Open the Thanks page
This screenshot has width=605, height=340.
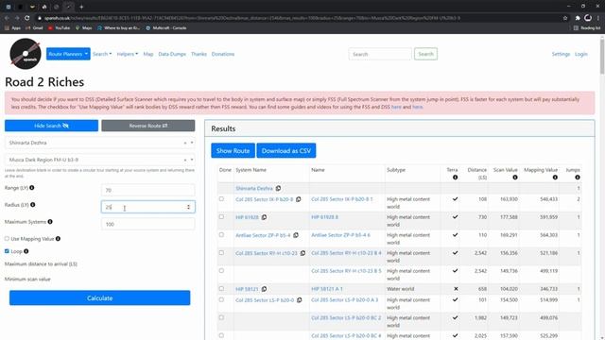pos(199,54)
